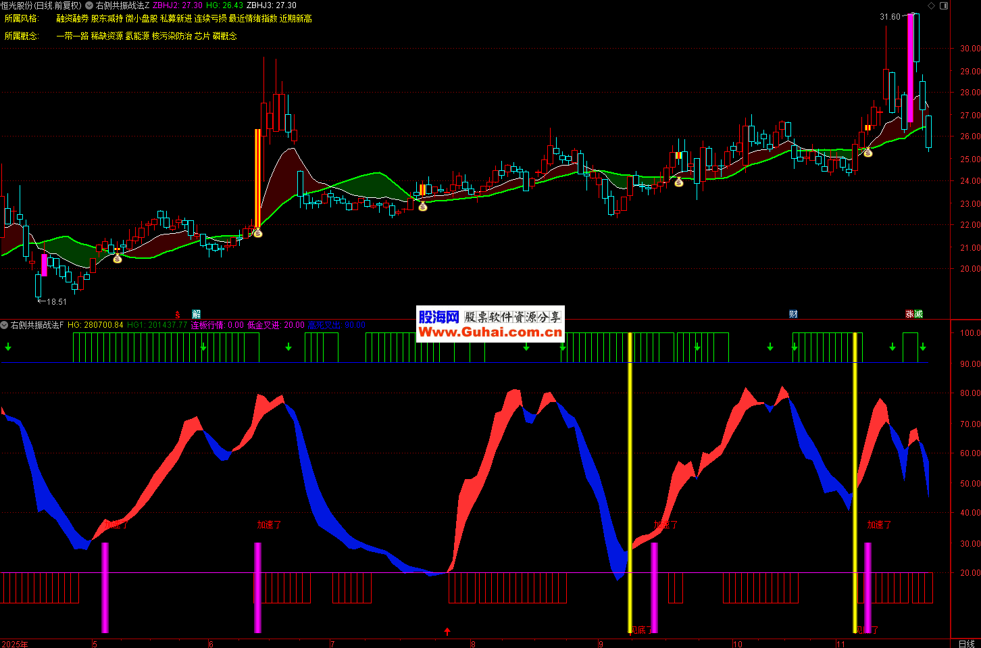Open the Www.Guhai.com.cn watermark link
Image resolution: width=981 pixels, height=648 pixels.
tap(490, 332)
